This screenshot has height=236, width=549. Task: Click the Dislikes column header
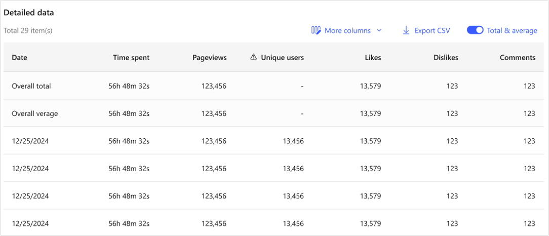(446, 58)
